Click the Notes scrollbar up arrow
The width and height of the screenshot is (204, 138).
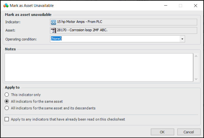tap(196, 56)
